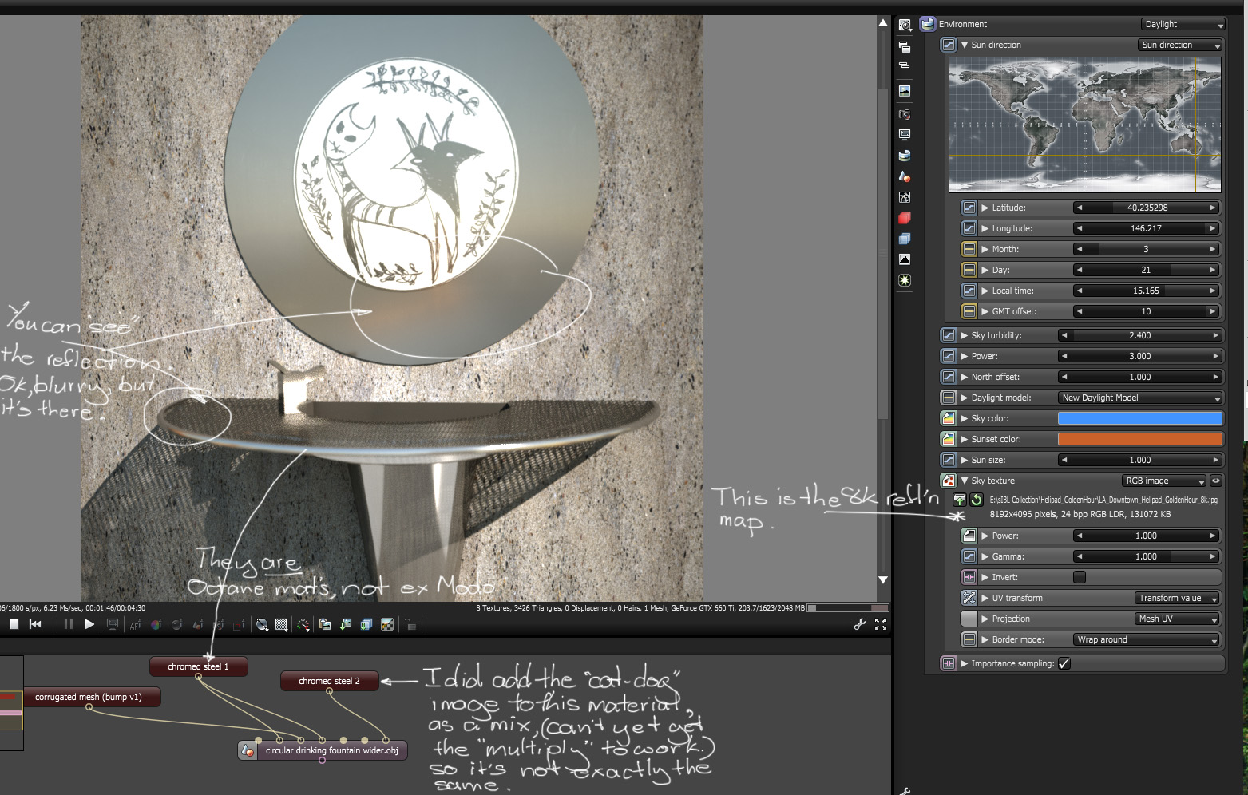Click the auto-focus picker (AF) icon
The height and width of the screenshot is (795, 1248).
click(x=135, y=625)
